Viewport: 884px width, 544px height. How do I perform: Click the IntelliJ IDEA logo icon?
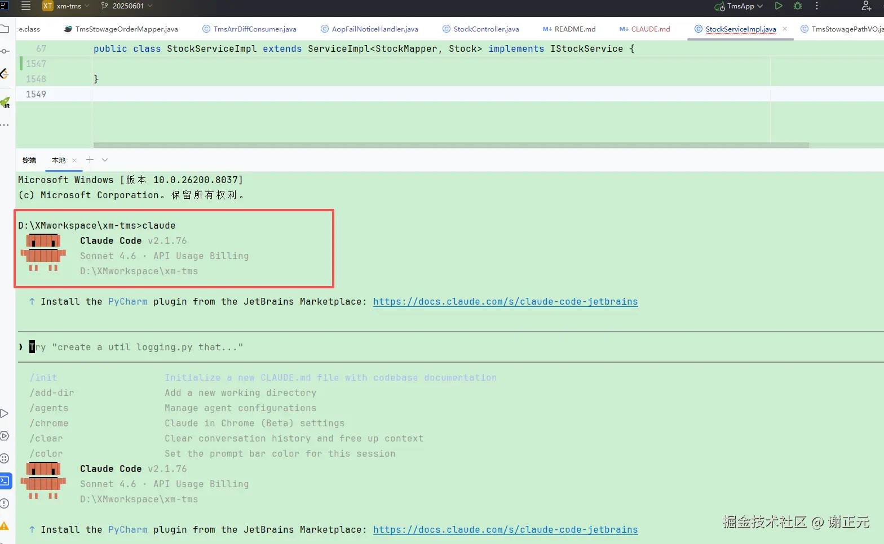coord(3,6)
